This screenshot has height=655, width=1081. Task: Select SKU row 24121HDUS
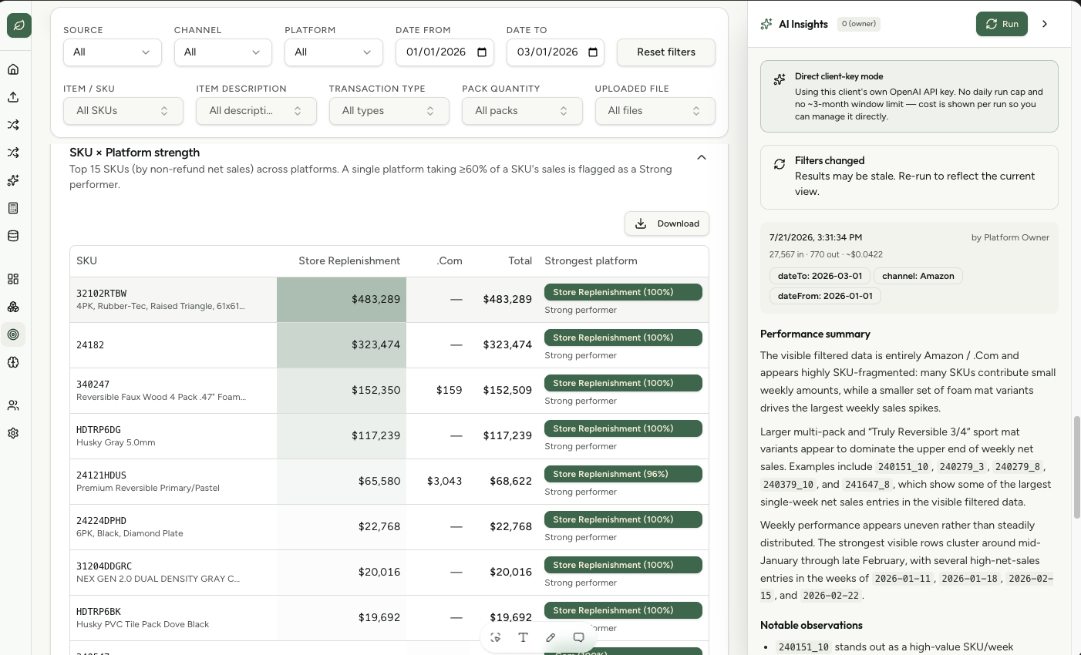[x=389, y=482]
